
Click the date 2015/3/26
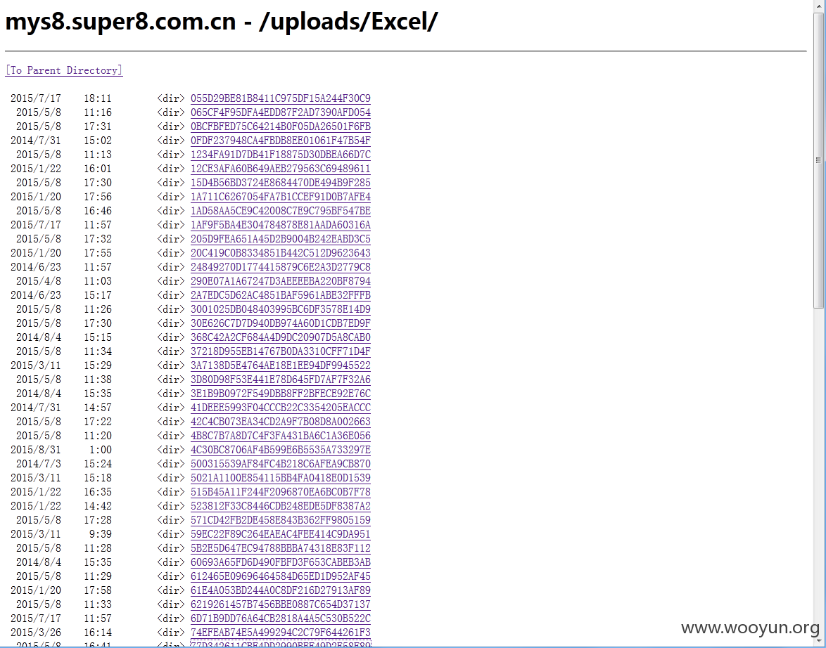[x=36, y=633]
